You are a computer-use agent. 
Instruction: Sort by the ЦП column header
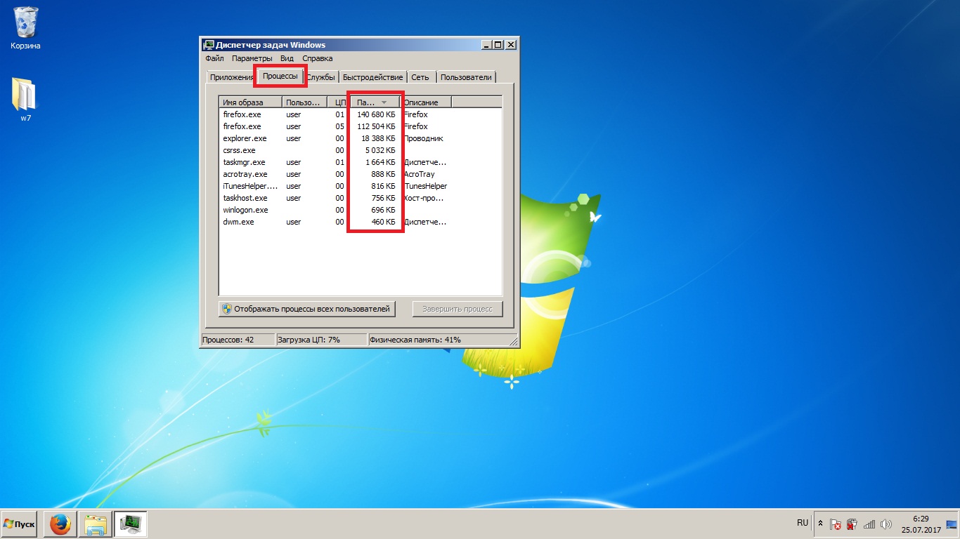coord(339,102)
